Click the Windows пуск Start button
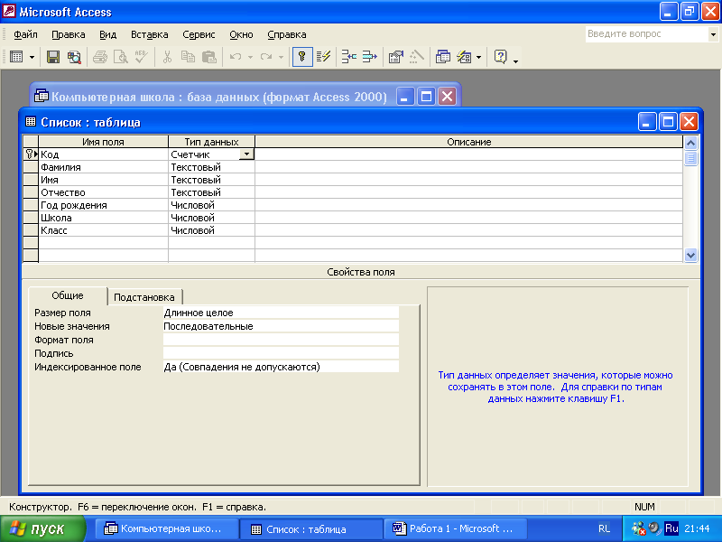 pyautogui.click(x=42, y=528)
